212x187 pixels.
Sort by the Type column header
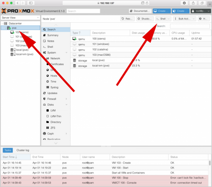pos(80,33)
